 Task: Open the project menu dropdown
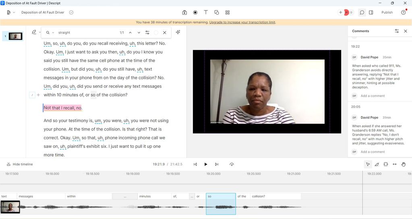10,12
